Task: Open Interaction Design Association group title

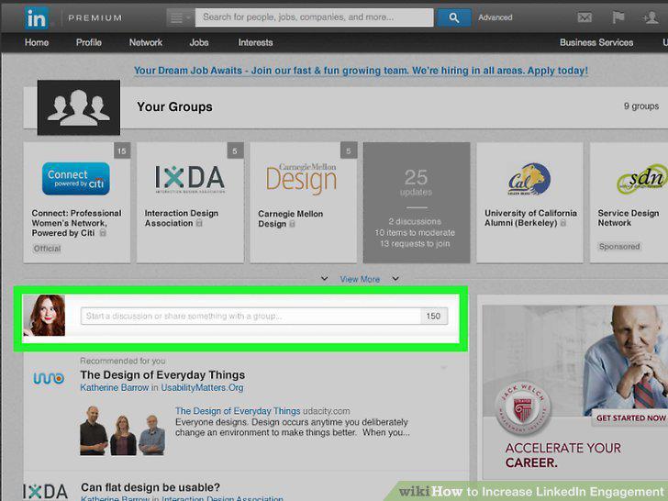Action: point(181,218)
